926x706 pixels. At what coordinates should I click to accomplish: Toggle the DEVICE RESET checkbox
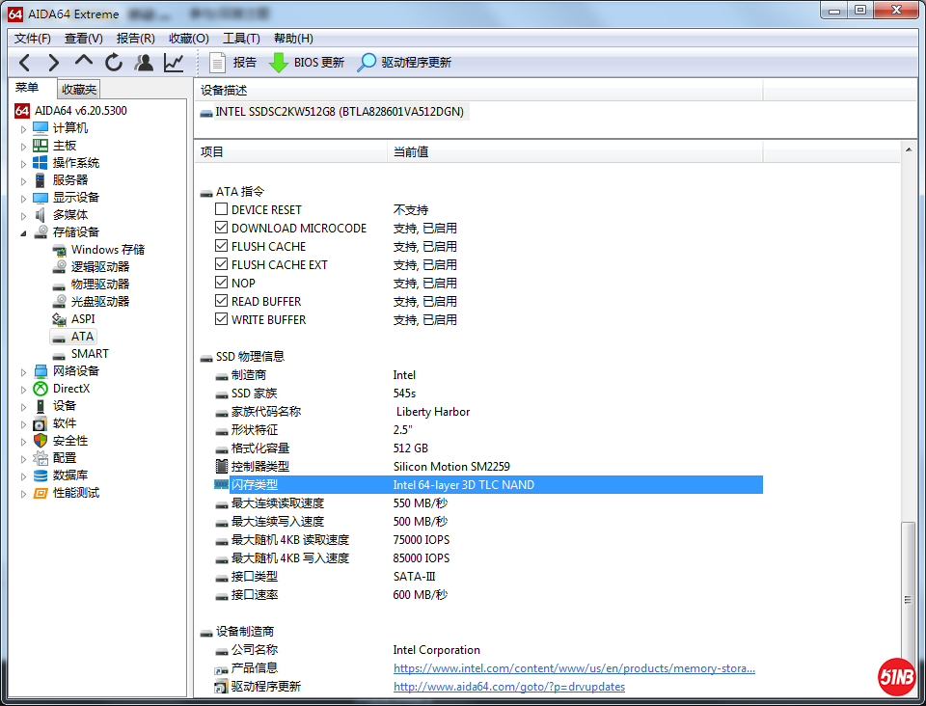(222, 209)
